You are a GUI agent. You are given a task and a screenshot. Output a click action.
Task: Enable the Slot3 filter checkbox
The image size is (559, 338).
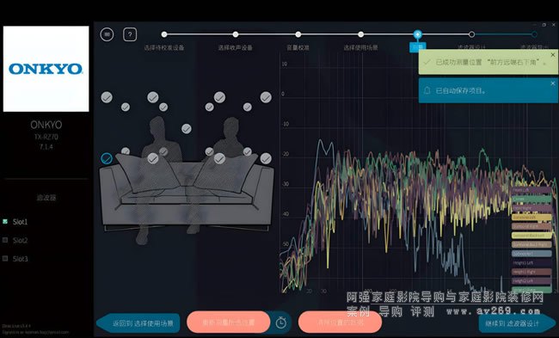[5, 259]
